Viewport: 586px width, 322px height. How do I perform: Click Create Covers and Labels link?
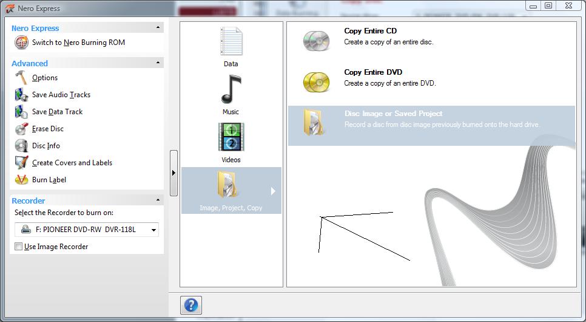[72, 162]
